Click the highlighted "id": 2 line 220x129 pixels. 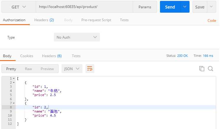coord(40,107)
